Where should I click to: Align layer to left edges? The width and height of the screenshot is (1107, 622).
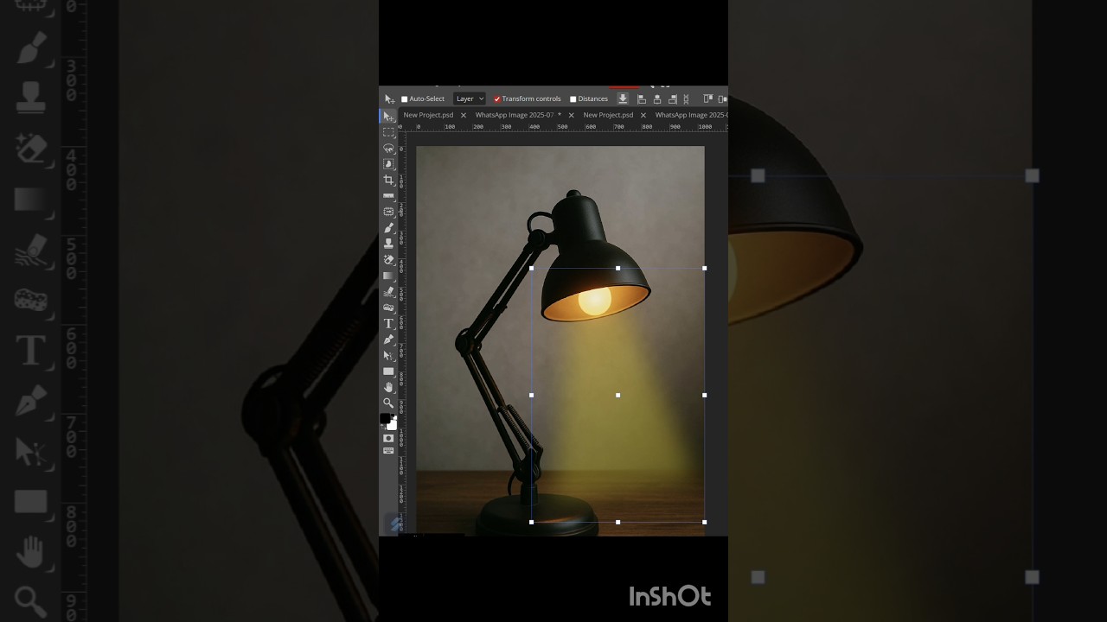coord(642,98)
